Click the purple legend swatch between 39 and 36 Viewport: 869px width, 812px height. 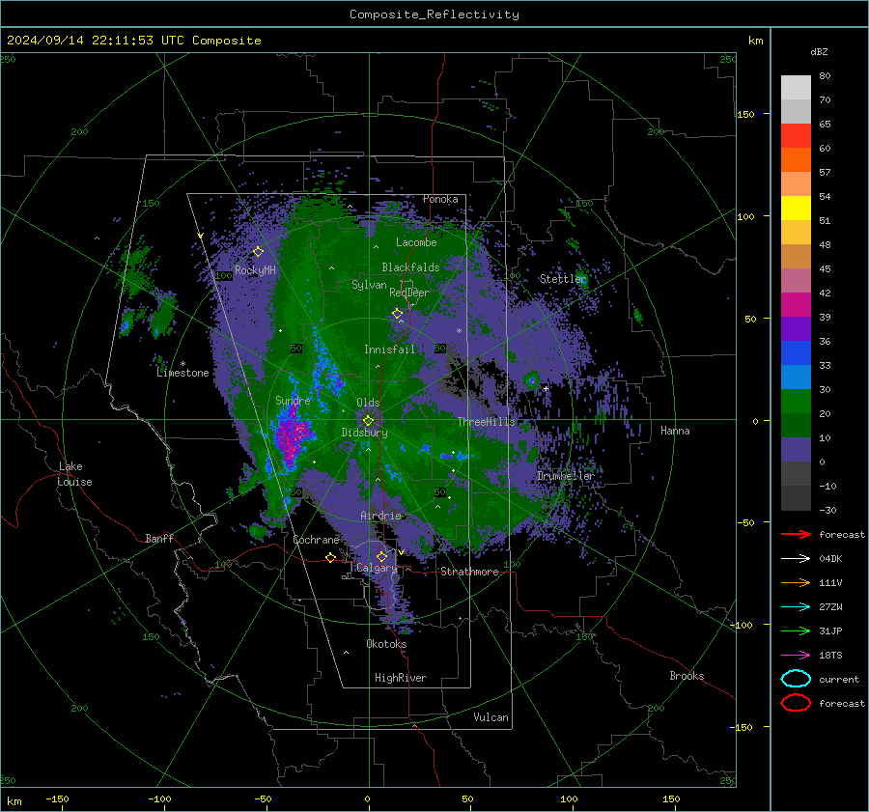pos(796,329)
